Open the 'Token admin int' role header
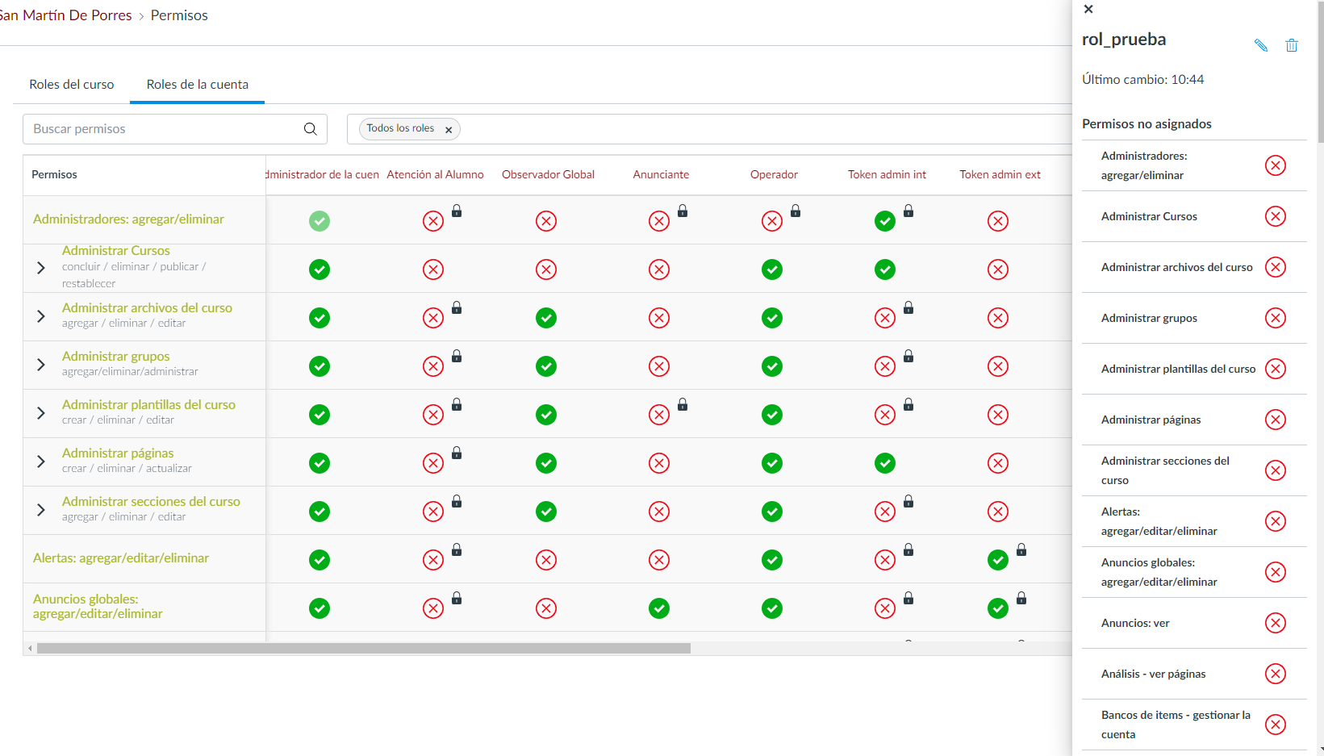Image resolution: width=1324 pixels, height=756 pixels. point(887,174)
